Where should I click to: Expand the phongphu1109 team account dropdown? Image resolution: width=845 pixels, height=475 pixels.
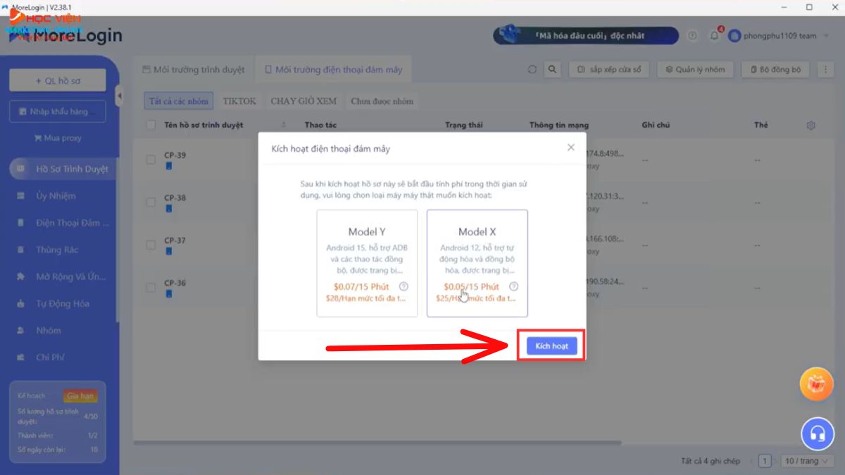(780, 36)
